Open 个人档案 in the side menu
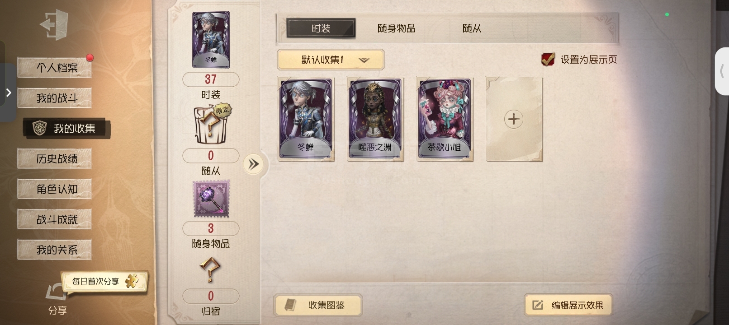 (55, 68)
